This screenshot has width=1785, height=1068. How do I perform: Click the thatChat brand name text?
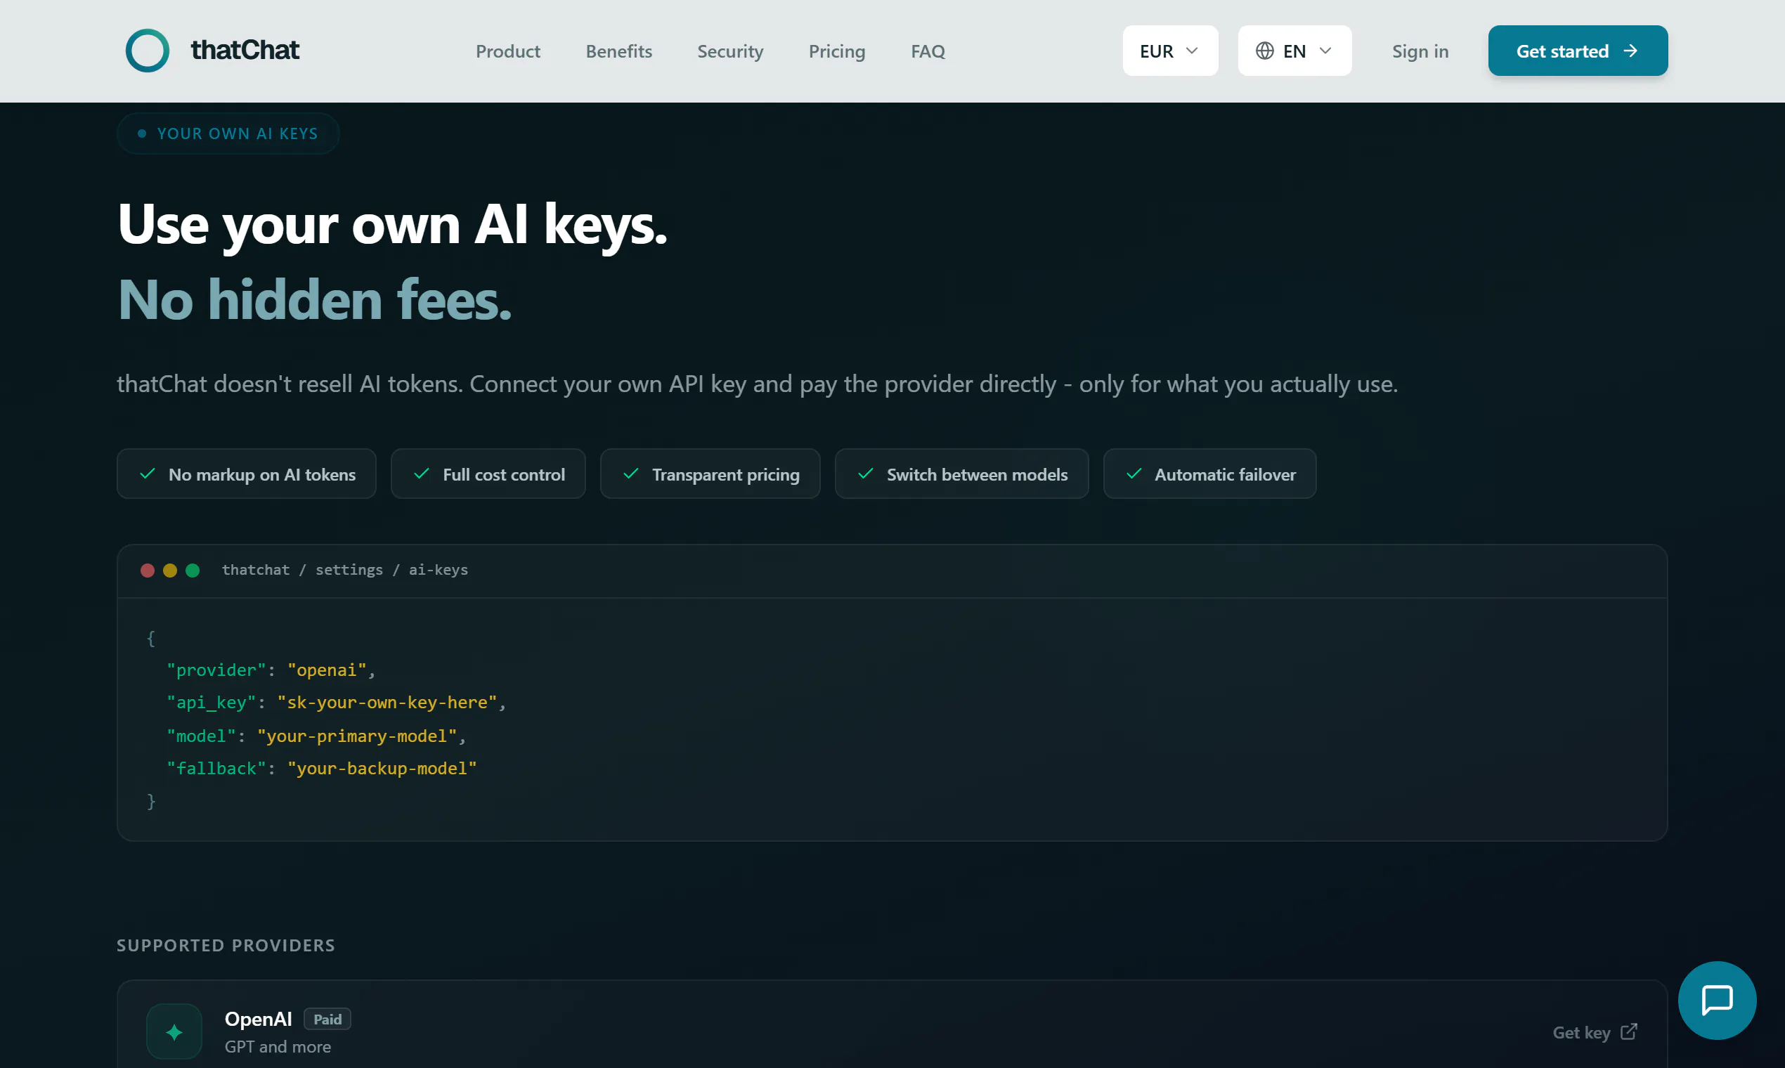pos(245,51)
